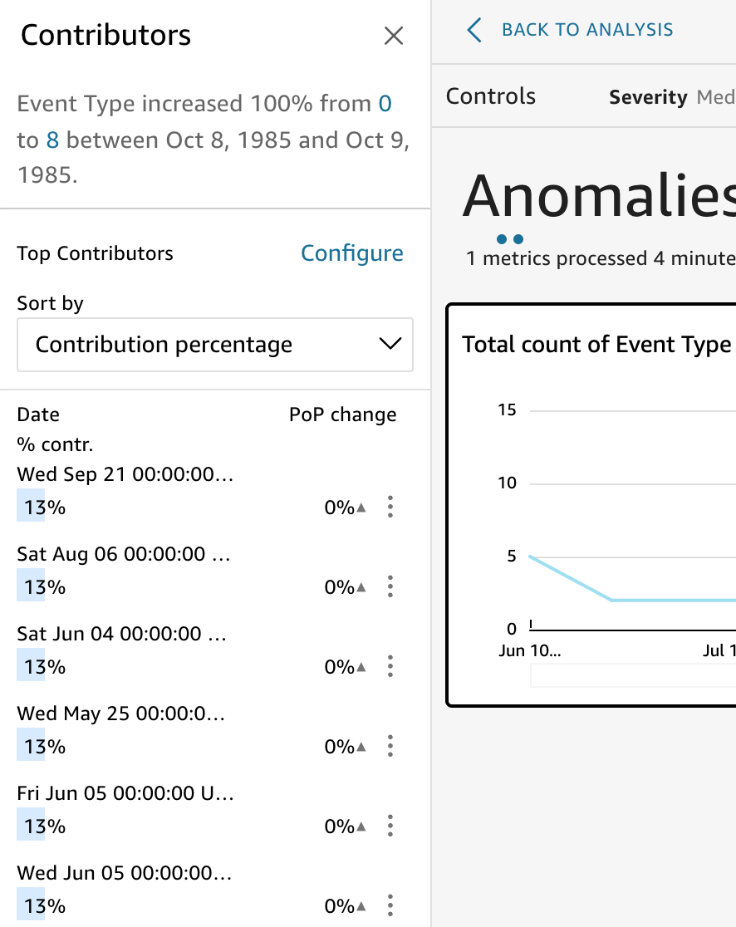Select the Severity control

[x=648, y=98]
